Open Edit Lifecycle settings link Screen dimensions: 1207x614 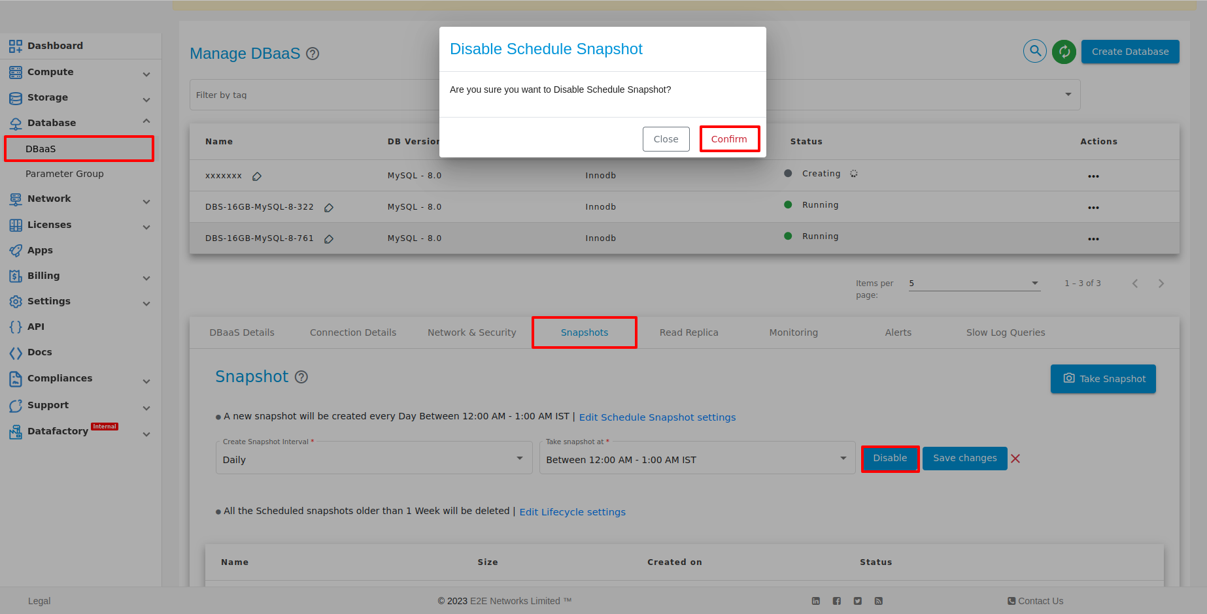click(573, 512)
